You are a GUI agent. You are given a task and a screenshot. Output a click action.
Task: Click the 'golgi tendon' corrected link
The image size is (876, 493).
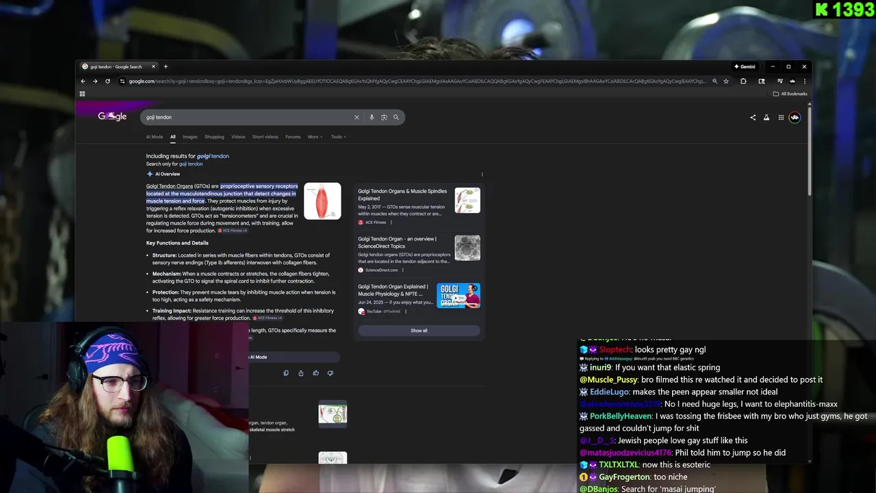point(213,156)
